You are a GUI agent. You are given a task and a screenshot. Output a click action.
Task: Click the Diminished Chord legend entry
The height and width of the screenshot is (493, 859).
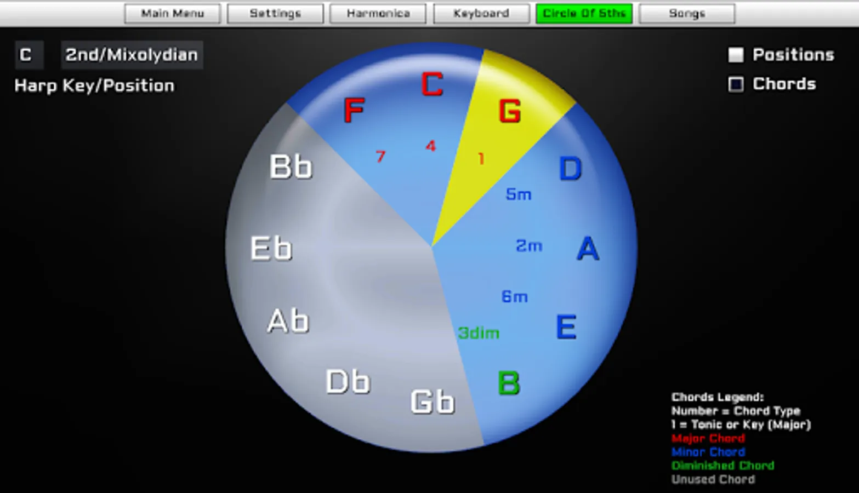click(723, 466)
